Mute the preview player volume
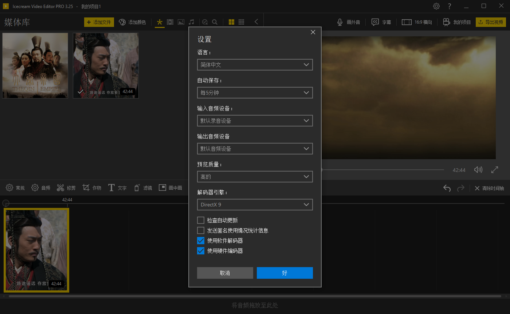 (x=478, y=169)
